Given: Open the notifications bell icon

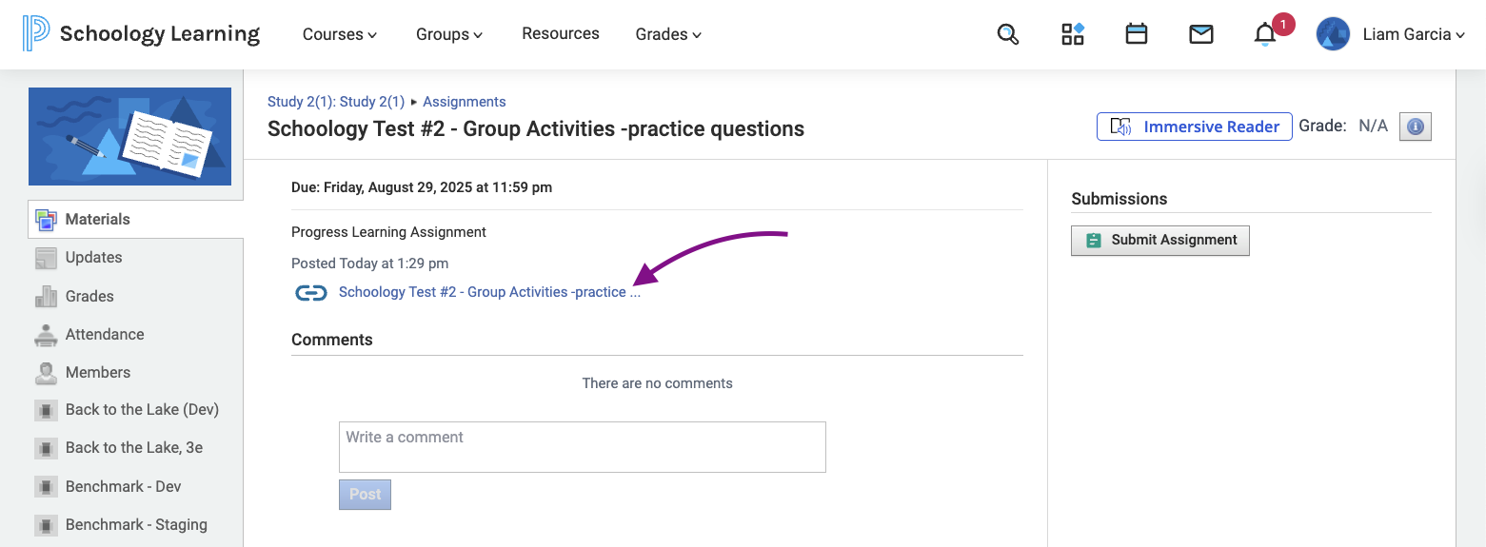Looking at the screenshot, I should (1265, 35).
